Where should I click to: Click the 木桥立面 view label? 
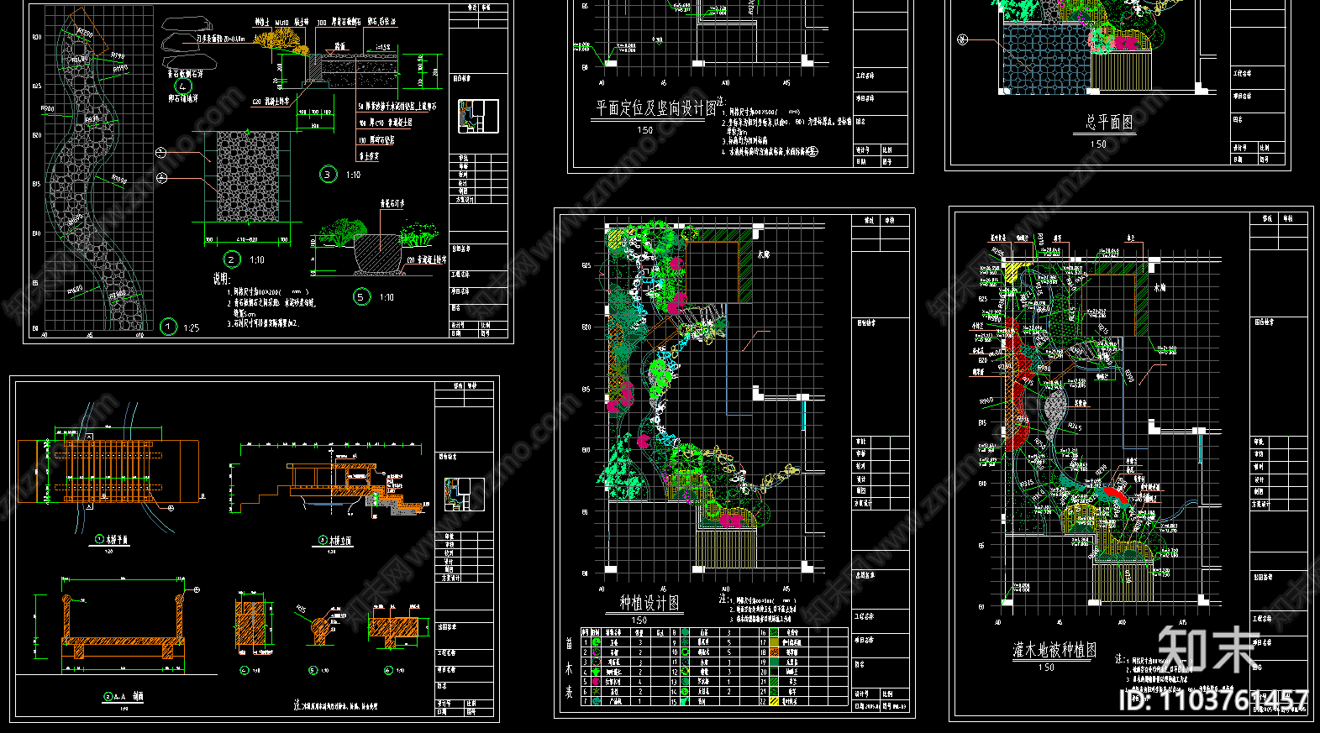[339, 540]
